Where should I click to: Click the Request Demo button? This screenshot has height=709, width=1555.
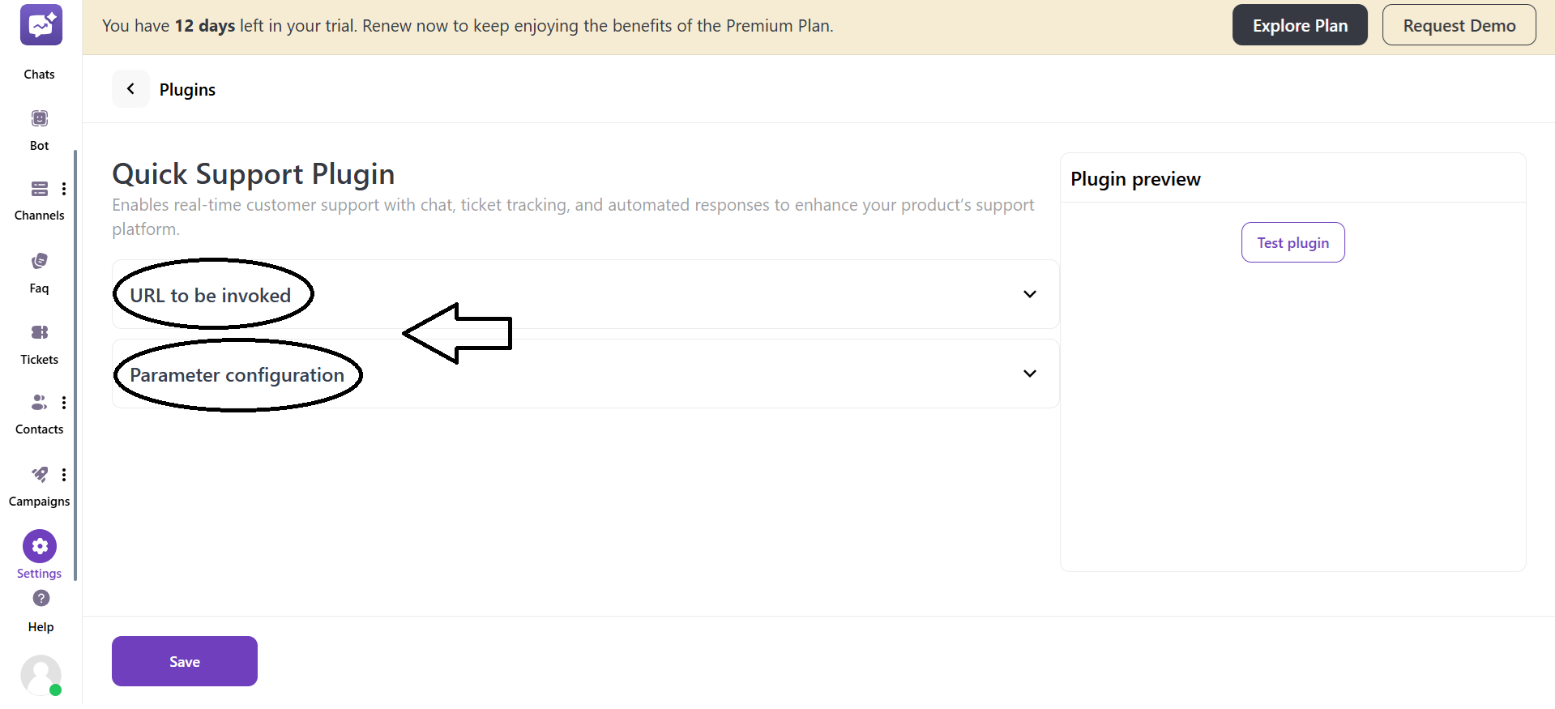1458,24
